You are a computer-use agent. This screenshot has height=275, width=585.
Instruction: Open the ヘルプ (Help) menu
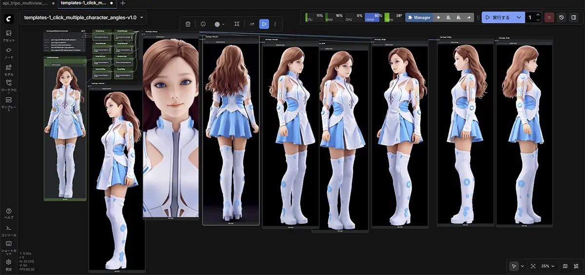8,214
